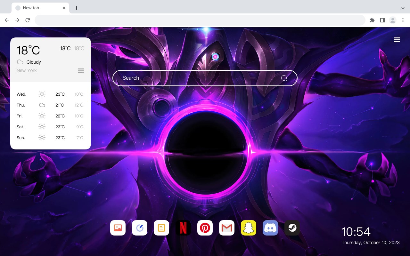Expand the tab search chevron
This screenshot has height=256, width=410.
point(403,8)
